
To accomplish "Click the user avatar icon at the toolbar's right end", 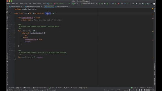I will coord(154,4).
